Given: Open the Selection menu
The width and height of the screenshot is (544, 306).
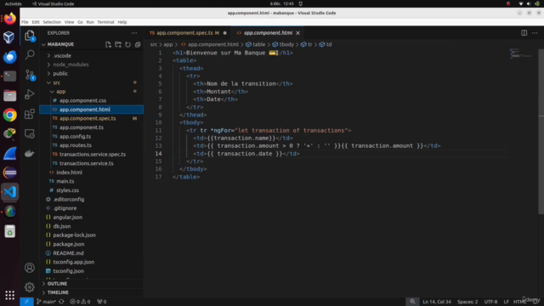Looking at the screenshot, I should point(52,22).
